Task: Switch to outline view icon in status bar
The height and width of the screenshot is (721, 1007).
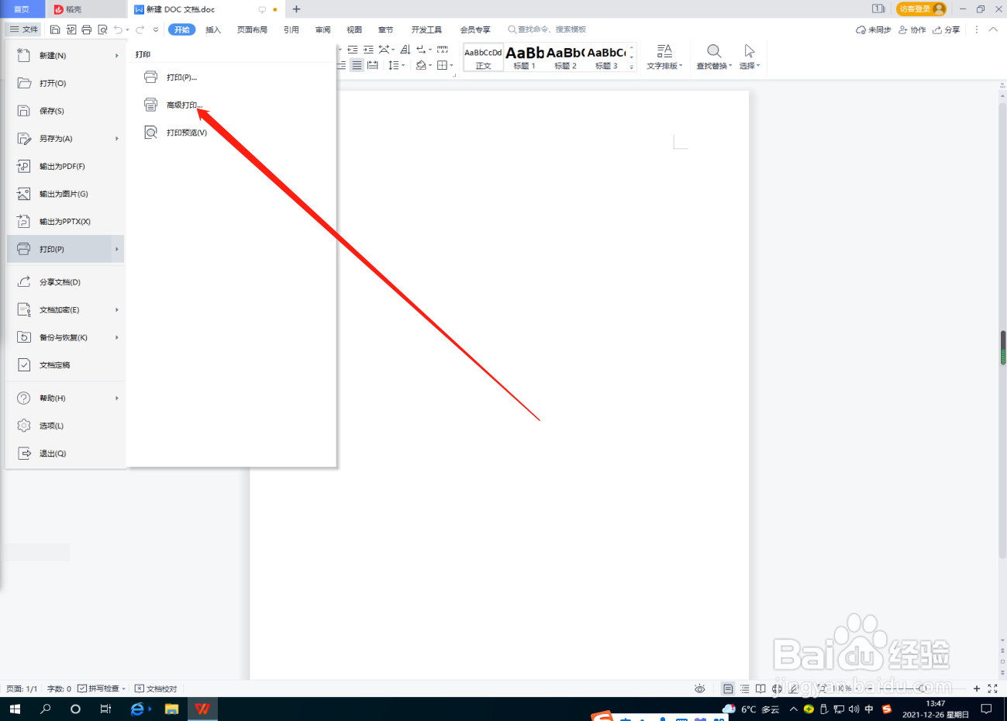Action: pos(745,688)
